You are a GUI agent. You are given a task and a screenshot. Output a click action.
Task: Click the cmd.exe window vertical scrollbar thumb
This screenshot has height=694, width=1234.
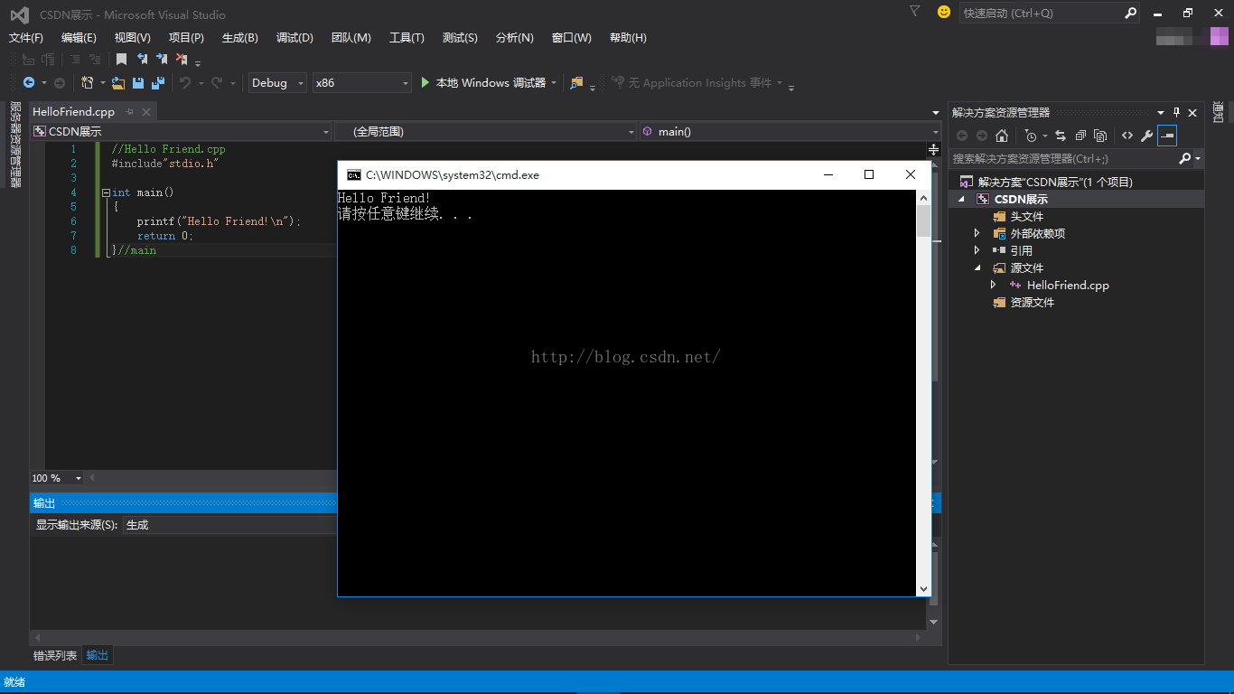click(923, 220)
